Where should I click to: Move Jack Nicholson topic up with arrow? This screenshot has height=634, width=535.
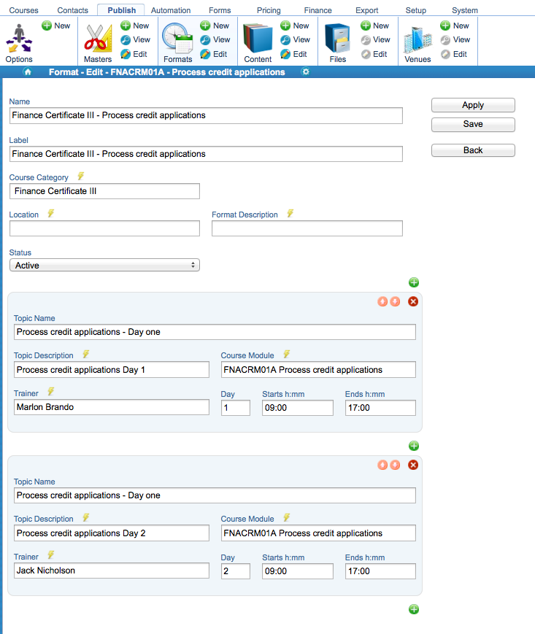382,465
